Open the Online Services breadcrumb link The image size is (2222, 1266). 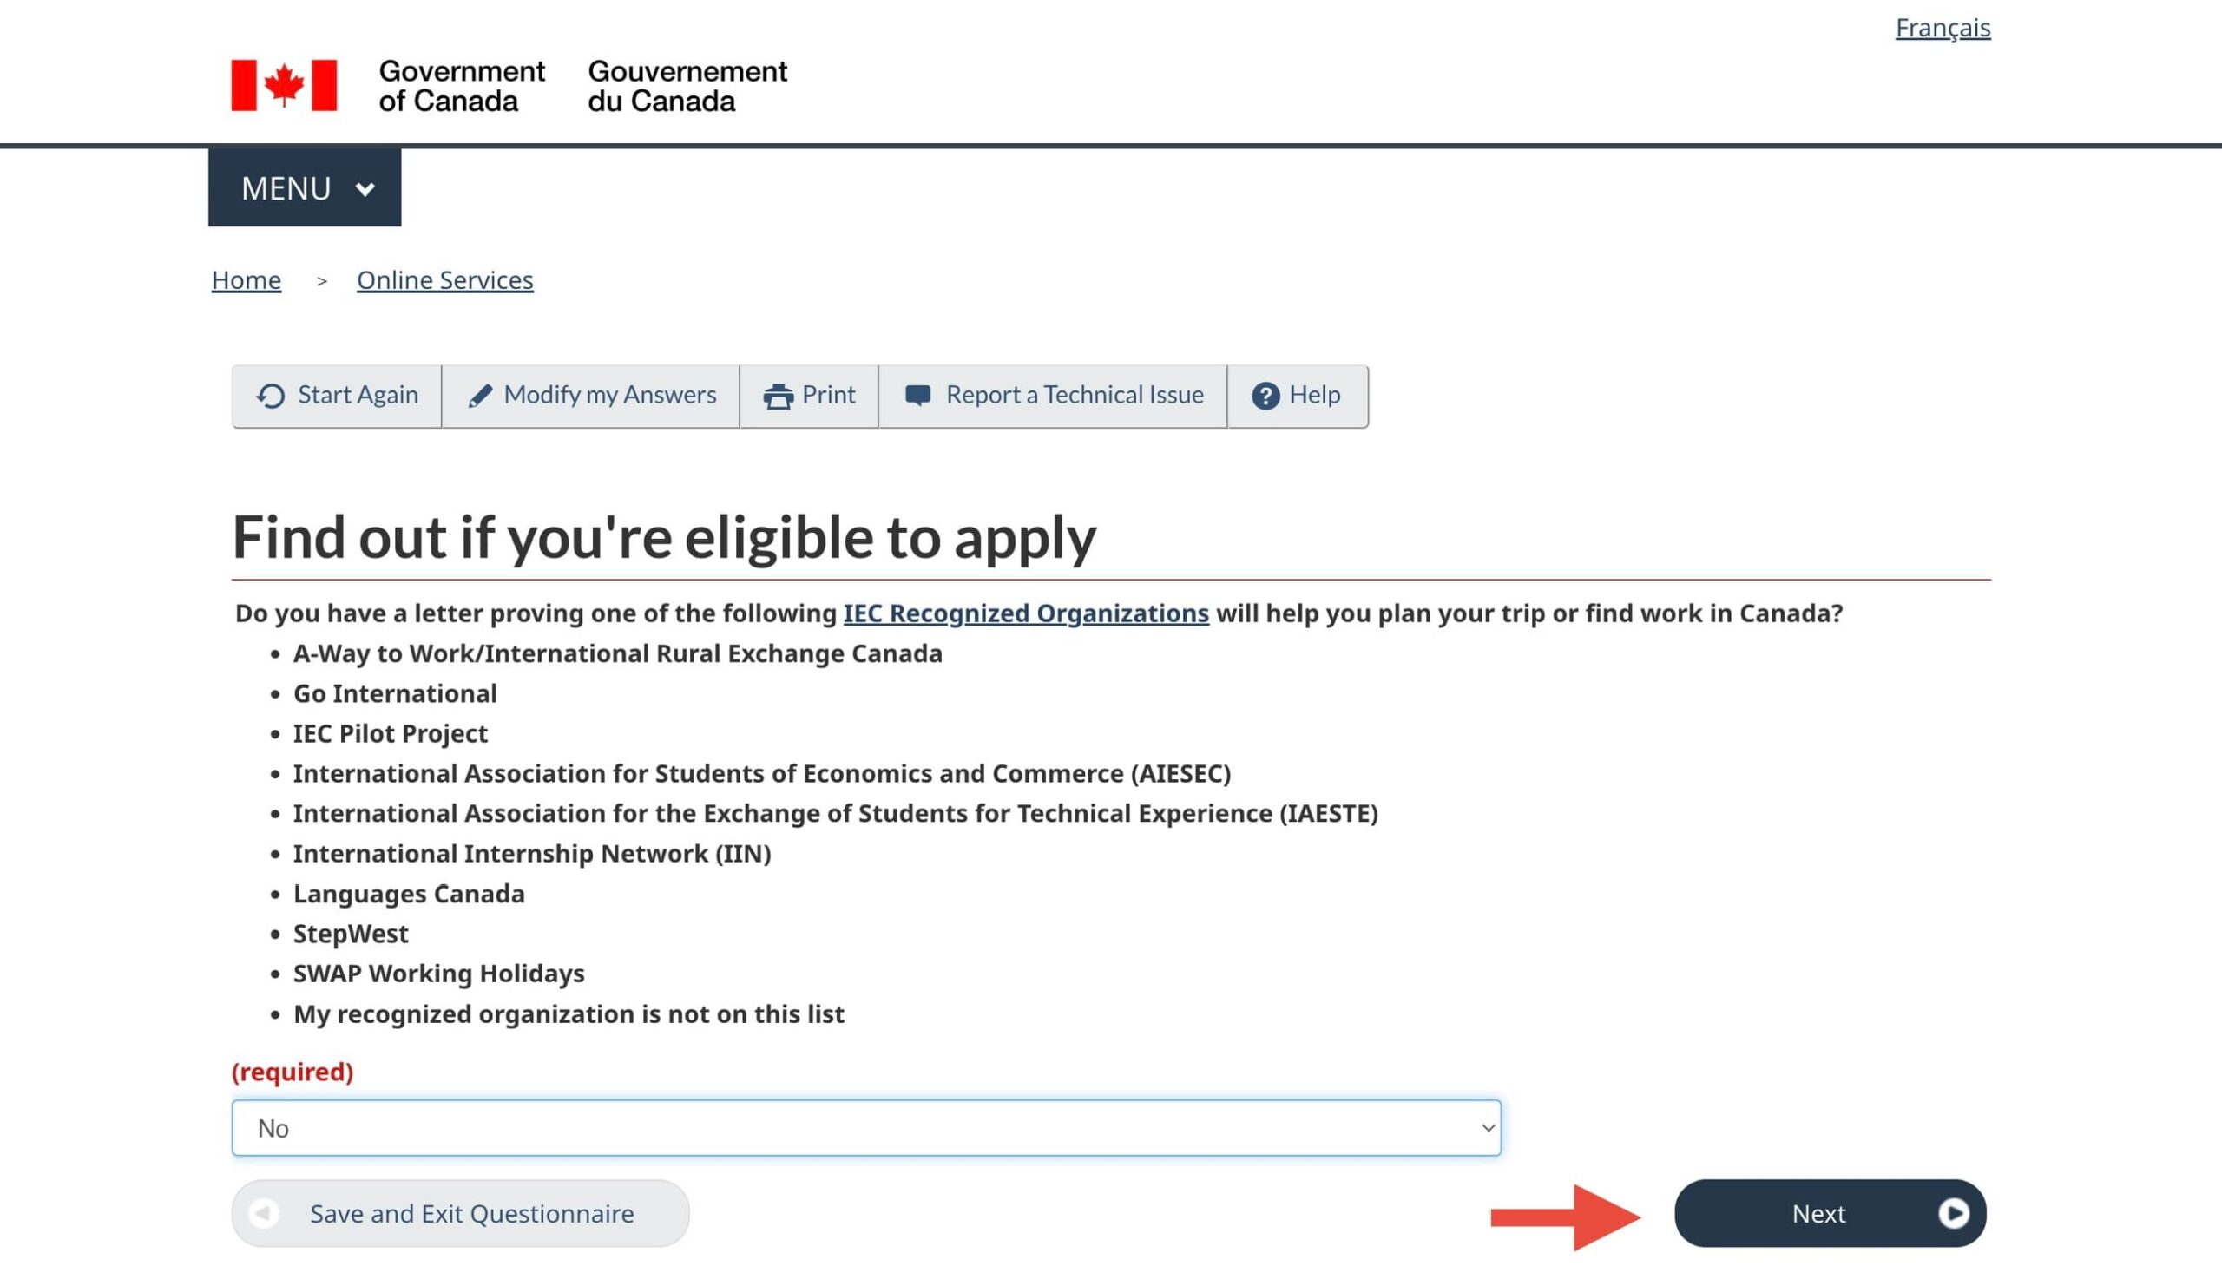pyautogui.click(x=444, y=280)
